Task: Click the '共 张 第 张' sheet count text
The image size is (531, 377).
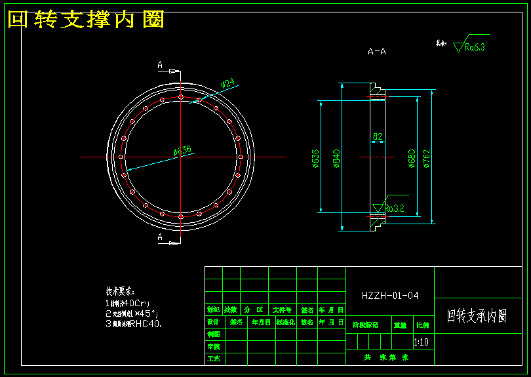Action: click(386, 357)
